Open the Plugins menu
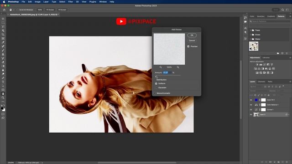This screenshot has height=164, width=292. point(93,2)
